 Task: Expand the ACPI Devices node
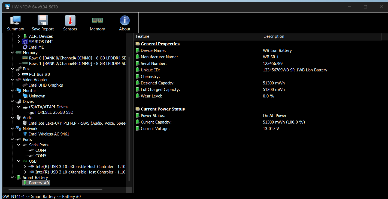[19, 36]
